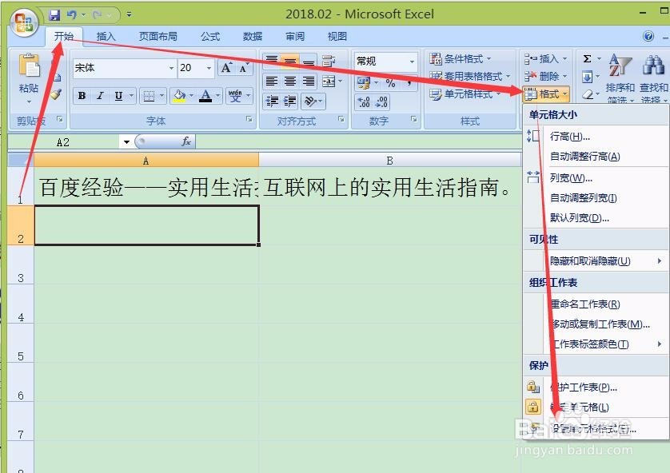This screenshot has height=473, width=670.
Task: Open the font color red swatch
Action: pyautogui.click(x=206, y=96)
